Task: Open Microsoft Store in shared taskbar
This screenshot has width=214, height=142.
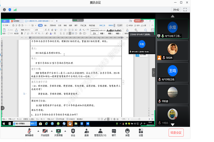Action: point(40,124)
